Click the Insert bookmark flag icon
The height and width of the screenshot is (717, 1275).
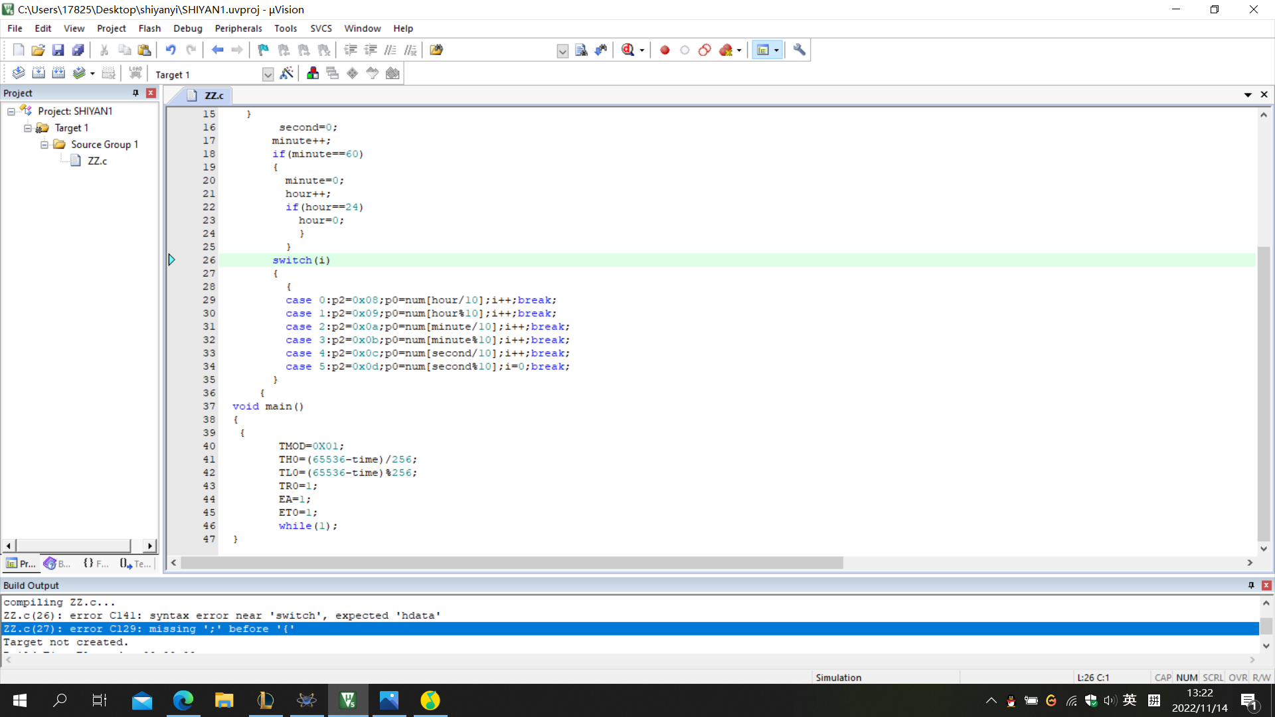(x=264, y=50)
